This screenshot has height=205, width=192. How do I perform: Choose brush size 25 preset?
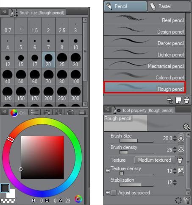[x=62, y=60]
